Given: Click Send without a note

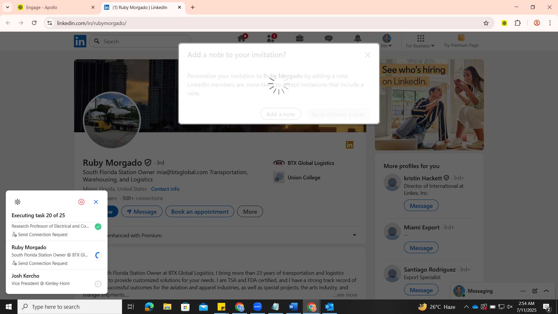Looking at the screenshot, I should [x=338, y=114].
